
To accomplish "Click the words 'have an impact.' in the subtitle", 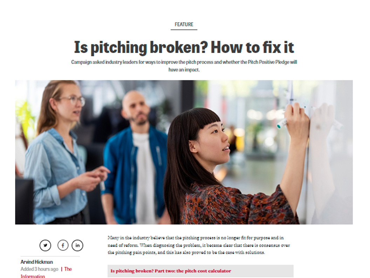I will [184, 70].
